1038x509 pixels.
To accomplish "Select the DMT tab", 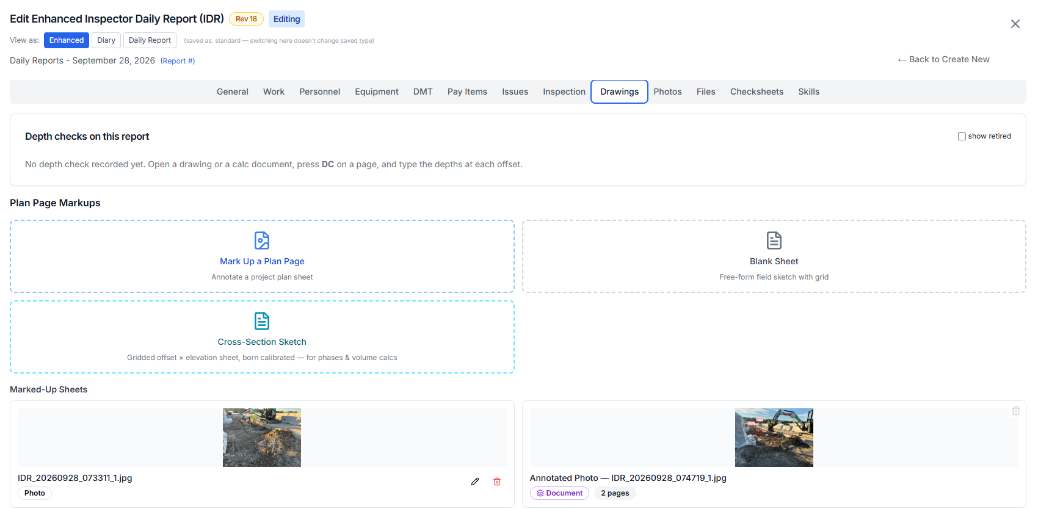I will point(423,92).
